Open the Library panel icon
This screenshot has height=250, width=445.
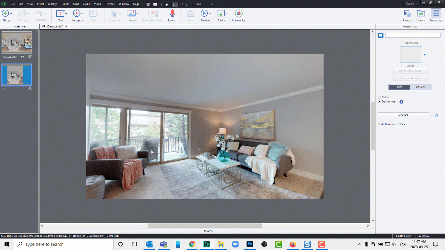(x=421, y=13)
